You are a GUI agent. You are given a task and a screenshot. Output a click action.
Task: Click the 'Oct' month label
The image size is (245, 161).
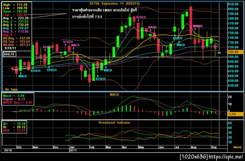coord(19,147)
